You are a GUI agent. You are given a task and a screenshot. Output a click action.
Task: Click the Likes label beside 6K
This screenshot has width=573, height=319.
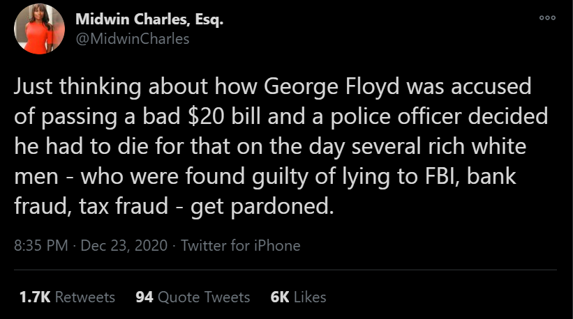coord(310,297)
